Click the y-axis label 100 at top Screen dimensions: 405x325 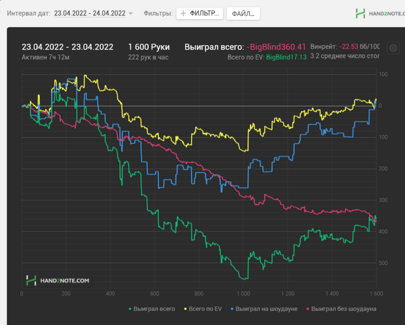pos(383,74)
